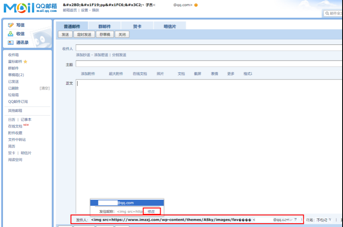Open the sidebar 明信片 link
The width and height of the screenshot is (343, 227).
(x=26, y=153)
